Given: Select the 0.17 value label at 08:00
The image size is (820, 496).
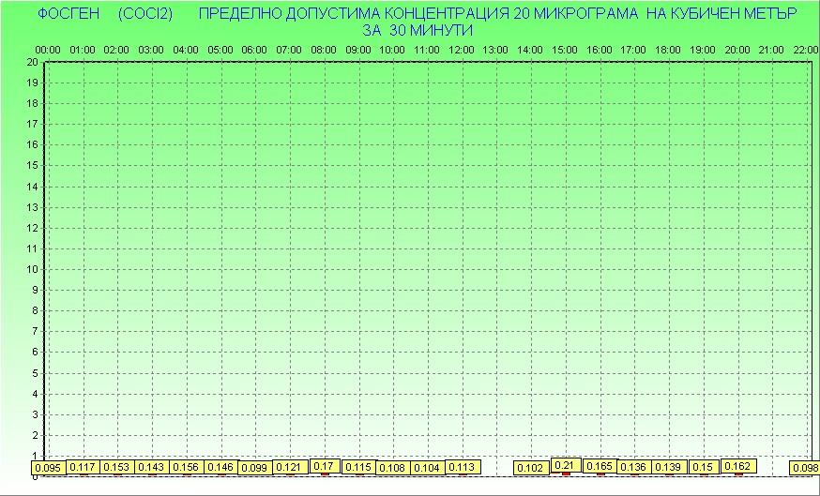Looking at the screenshot, I should click(324, 466).
